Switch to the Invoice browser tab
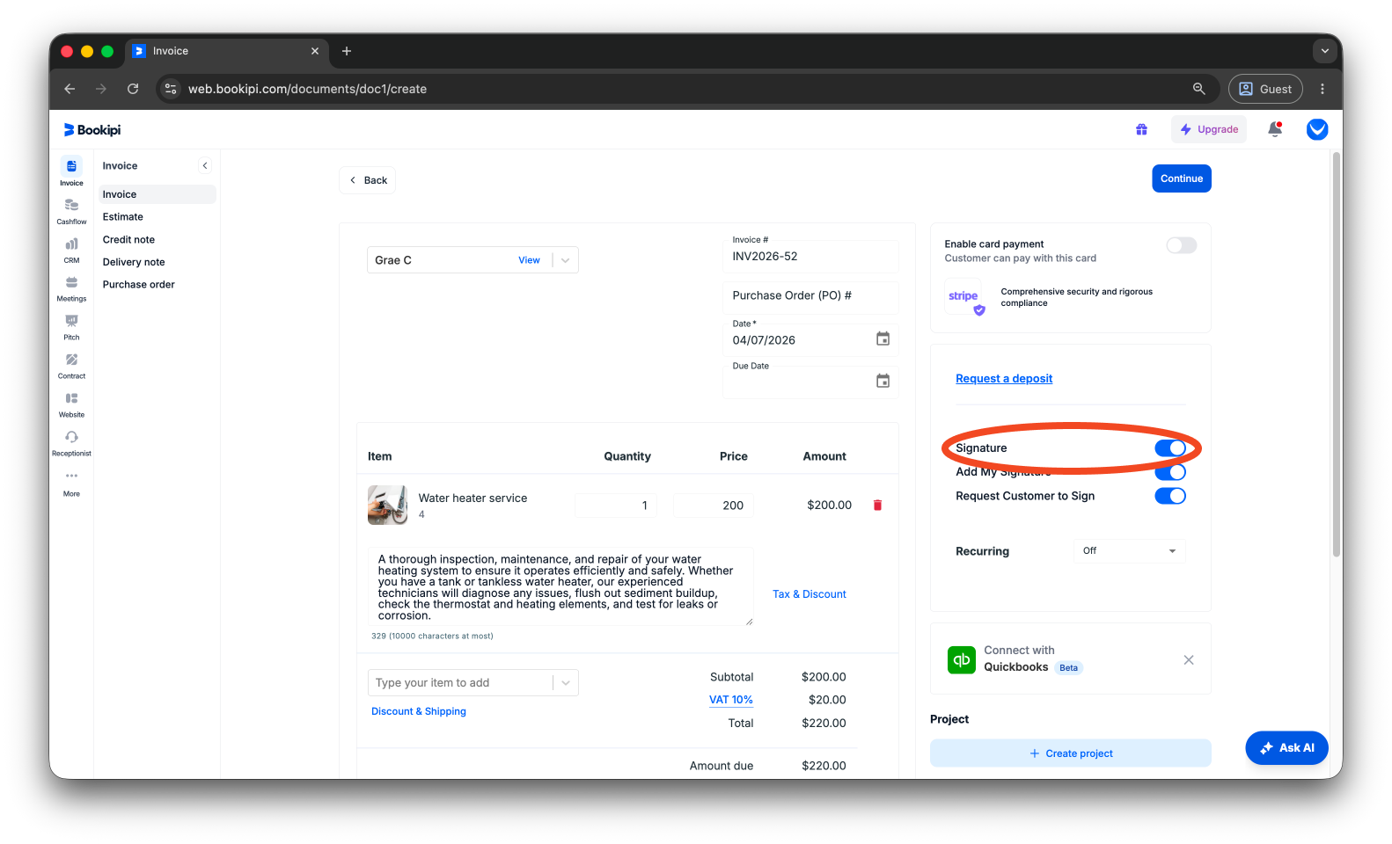1392x844 pixels. pos(226,51)
